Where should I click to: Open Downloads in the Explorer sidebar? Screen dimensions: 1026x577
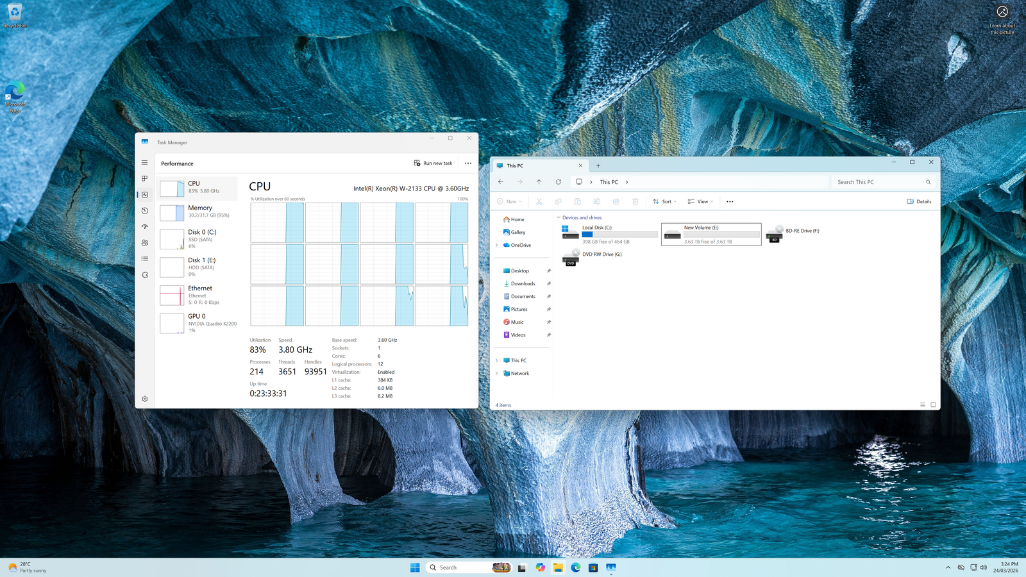[523, 283]
